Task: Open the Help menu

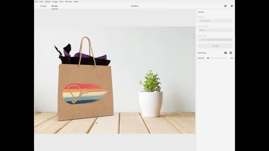Action: pos(76,2)
